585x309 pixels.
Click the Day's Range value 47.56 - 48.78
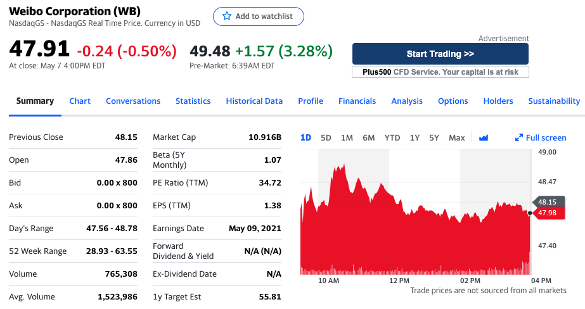click(112, 228)
